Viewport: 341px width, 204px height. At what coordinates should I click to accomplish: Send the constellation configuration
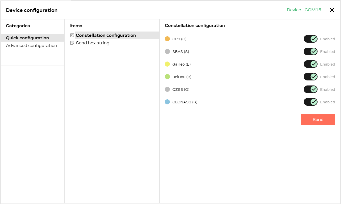[x=318, y=120]
